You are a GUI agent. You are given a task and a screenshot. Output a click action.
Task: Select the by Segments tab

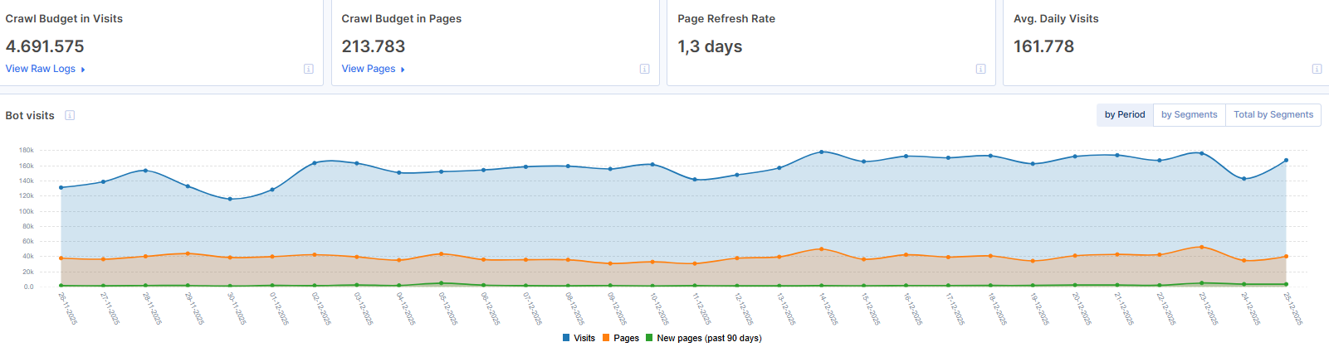click(x=1189, y=114)
